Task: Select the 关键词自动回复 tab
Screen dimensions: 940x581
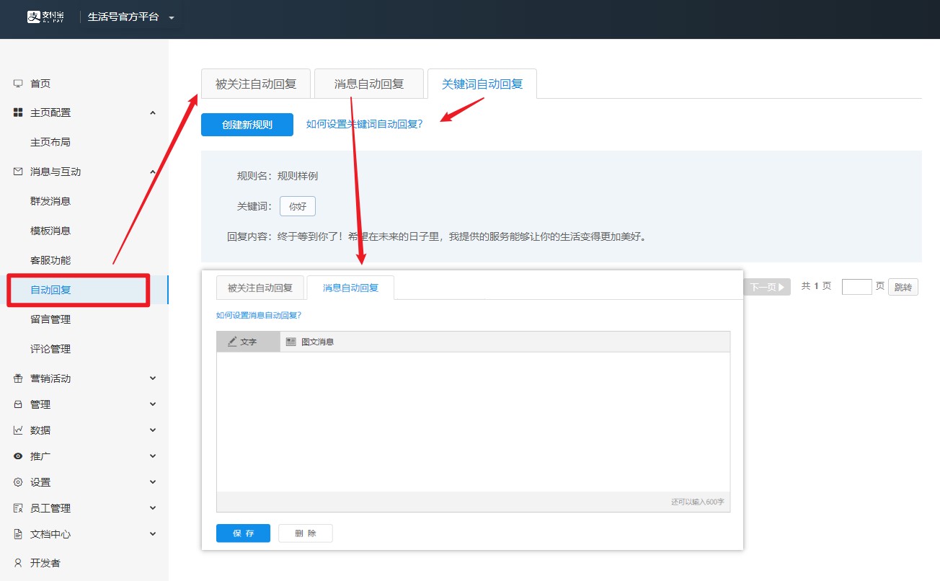Action: click(x=482, y=84)
